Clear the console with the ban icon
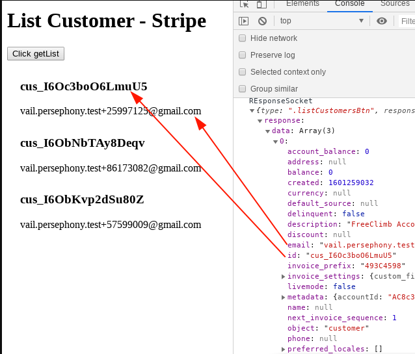Viewport: 415px width, 354px height. pos(262,21)
